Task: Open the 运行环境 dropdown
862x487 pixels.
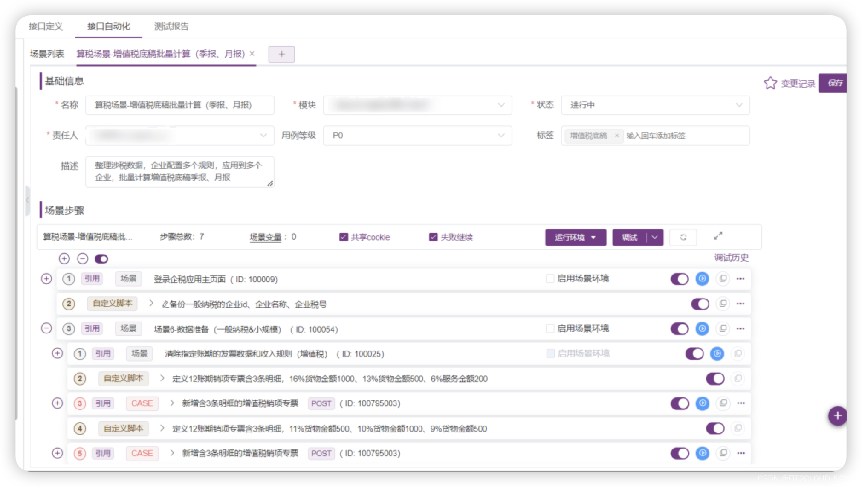Action: click(x=576, y=237)
